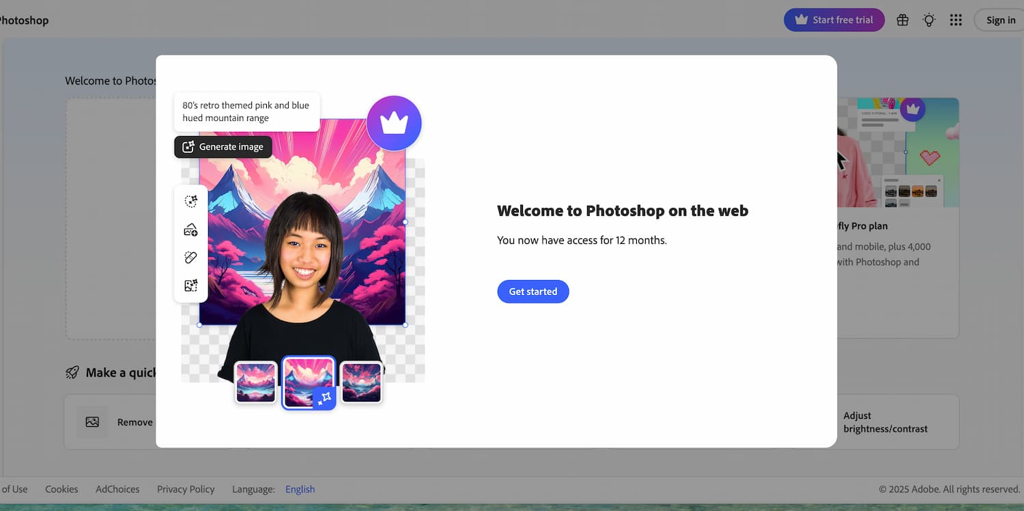Click the image icon next to Remove
This screenshot has width=1024, height=511.
pyautogui.click(x=92, y=422)
